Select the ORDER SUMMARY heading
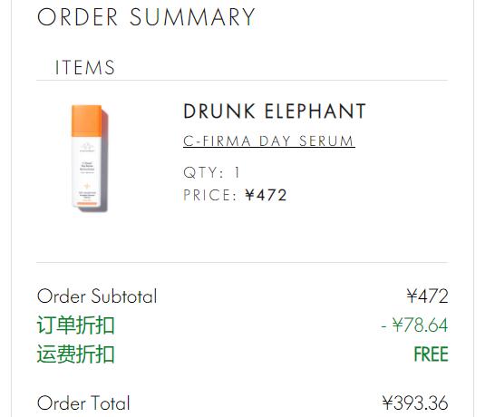This screenshot has height=417, width=495. tap(146, 17)
